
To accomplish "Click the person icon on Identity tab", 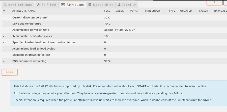I will click(x=119, y=5).
